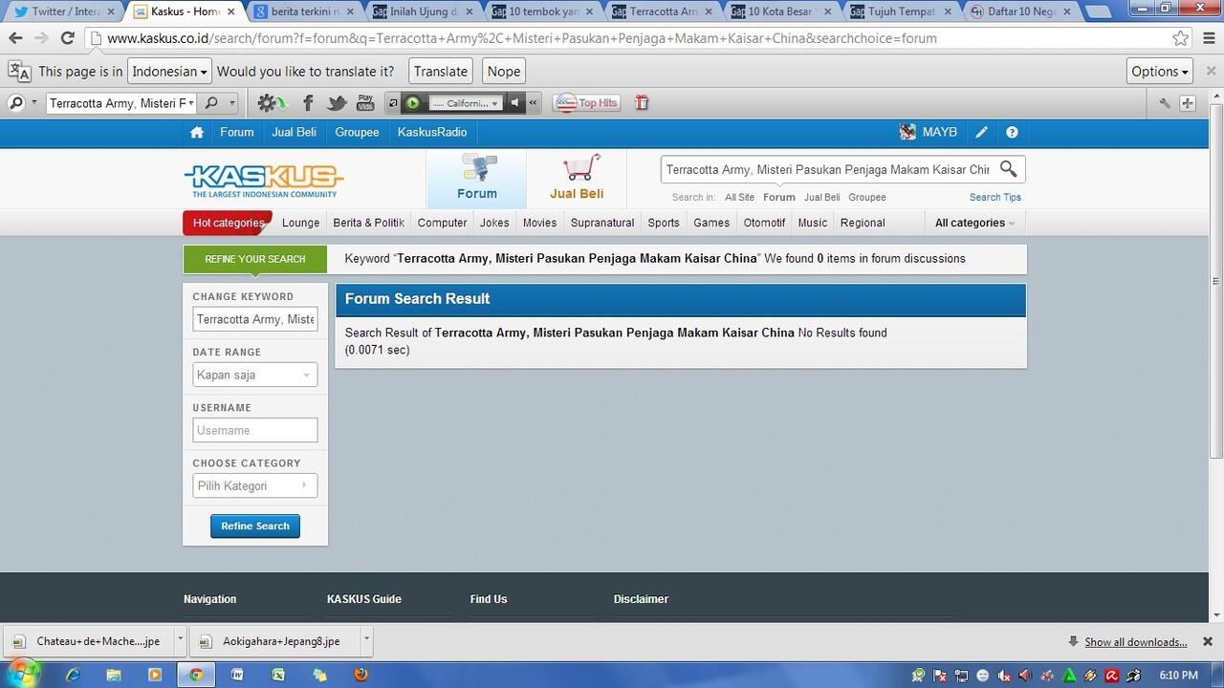Click the page vertical scrollbar down arrow
1224x688 pixels.
coord(1214,614)
